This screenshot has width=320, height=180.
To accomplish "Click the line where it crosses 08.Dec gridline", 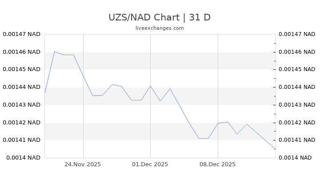I will (218, 123).
